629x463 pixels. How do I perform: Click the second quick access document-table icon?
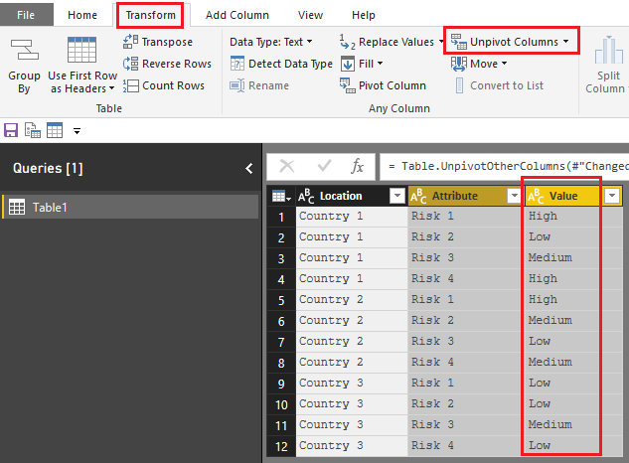pyautogui.click(x=33, y=130)
